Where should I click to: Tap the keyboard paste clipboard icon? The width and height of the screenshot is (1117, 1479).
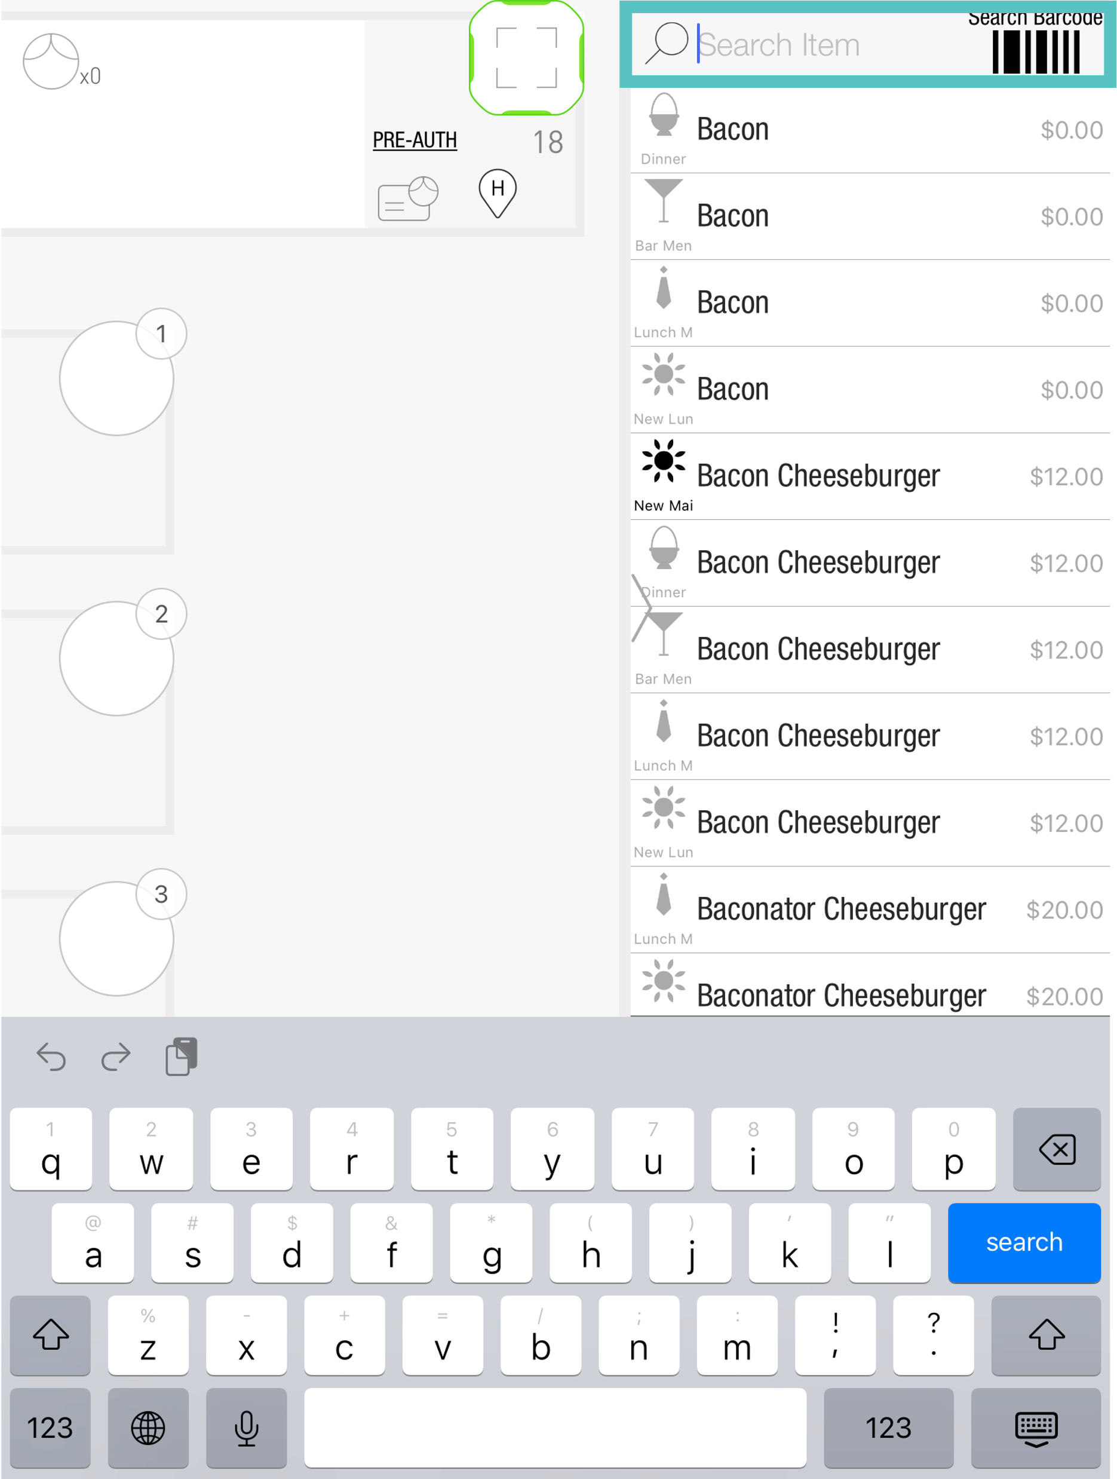pyautogui.click(x=181, y=1057)
